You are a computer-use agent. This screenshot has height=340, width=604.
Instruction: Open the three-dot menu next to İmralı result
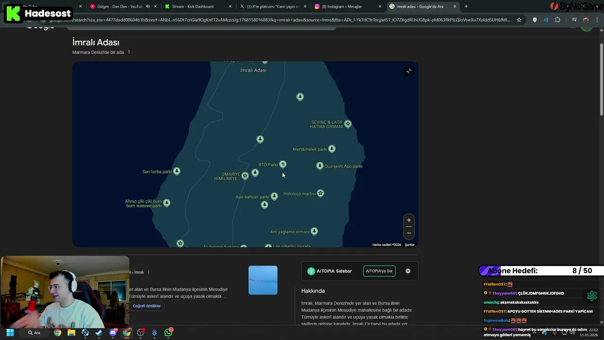pos(149,272)
